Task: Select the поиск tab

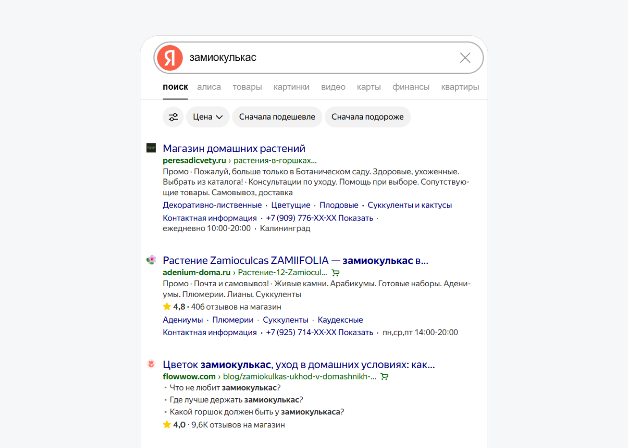Action: point(175,87)
